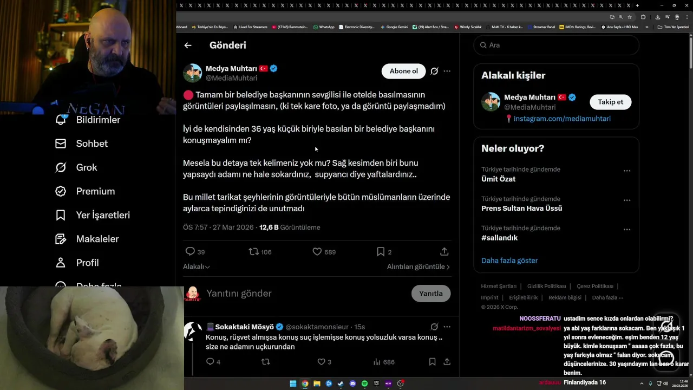
Task: View analytics of Sokaktaki Mösyö comment
Action: [x=384, y=362]
